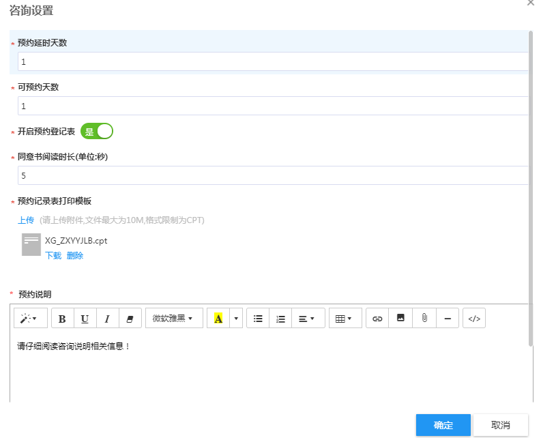
Task: Toggle the 开启预约登记表 switch
Action: pos(97,131)
